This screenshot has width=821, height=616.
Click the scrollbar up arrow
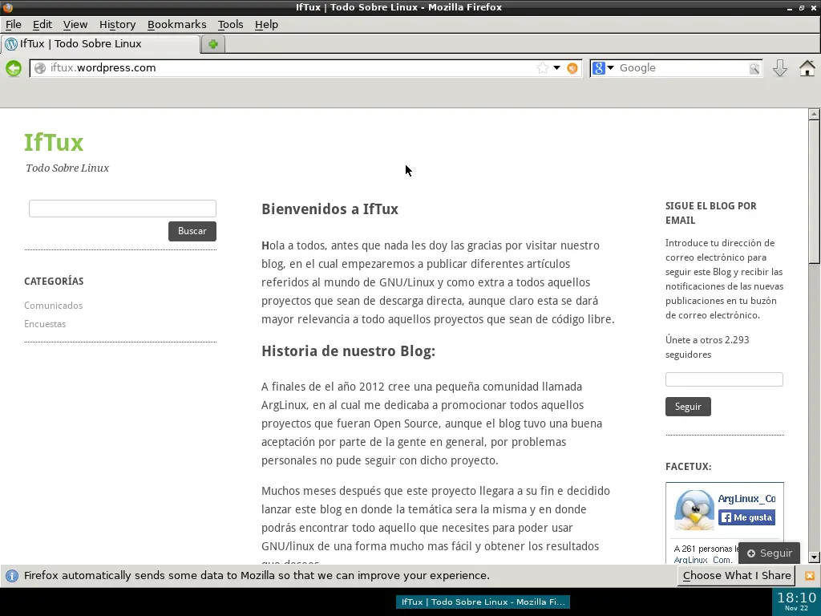[x=814, y=114]
